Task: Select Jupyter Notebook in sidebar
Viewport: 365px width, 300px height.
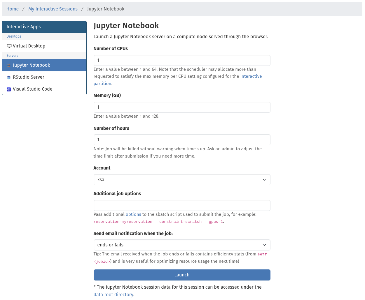Action: click(x=44, y=65)
